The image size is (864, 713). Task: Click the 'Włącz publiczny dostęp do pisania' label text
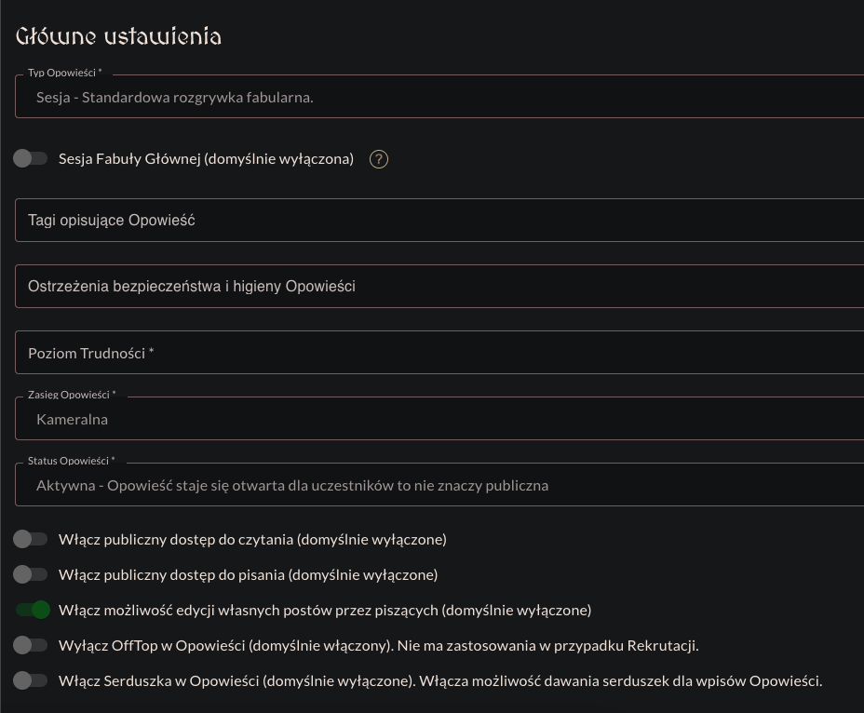(248, 575)
